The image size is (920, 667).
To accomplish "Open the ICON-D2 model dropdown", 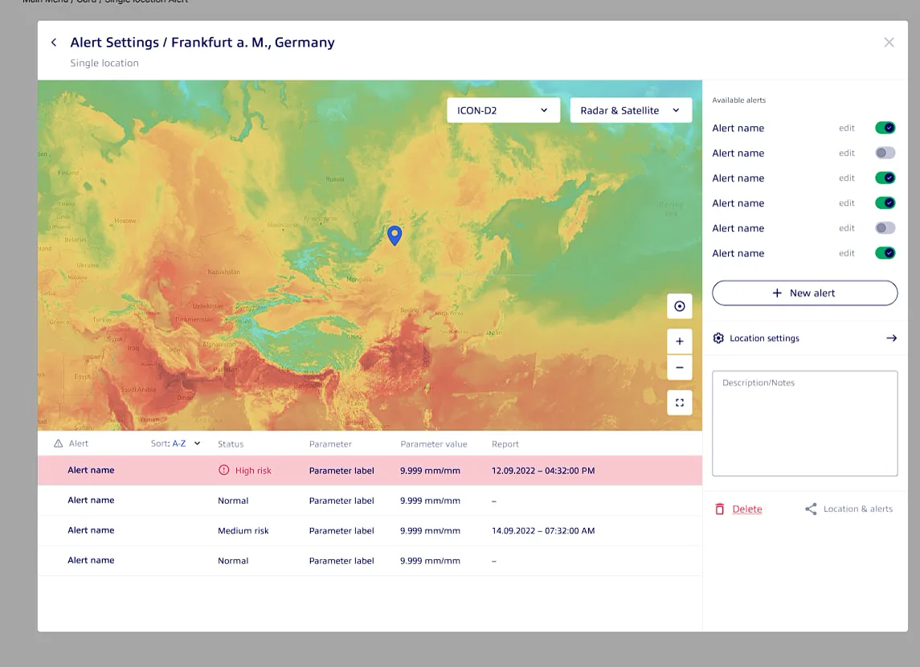I will [504, 110].
